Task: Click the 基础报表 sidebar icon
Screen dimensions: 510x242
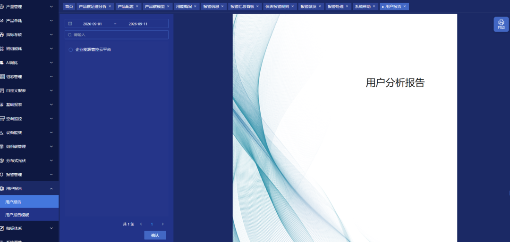Action: [1, 105]
